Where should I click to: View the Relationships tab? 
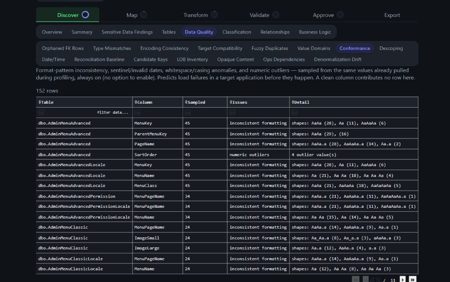(275, 32)
